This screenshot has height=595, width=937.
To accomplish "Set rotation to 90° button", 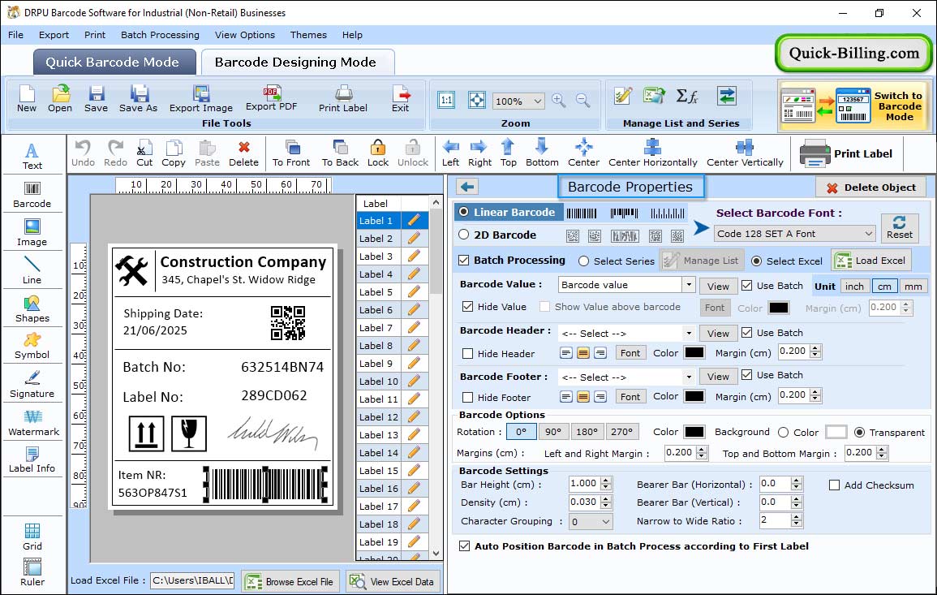I will (553, 432).
